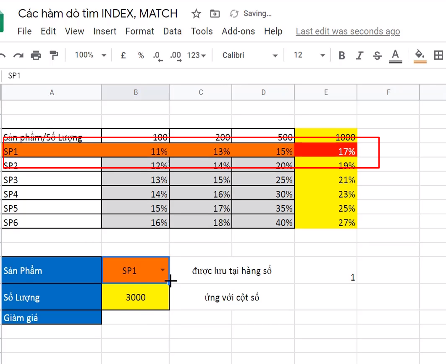Open the Borders tool

tap(438, 55)
